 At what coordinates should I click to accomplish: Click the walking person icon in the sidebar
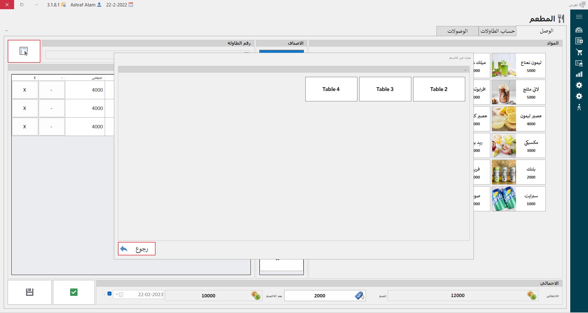point(579,107)
